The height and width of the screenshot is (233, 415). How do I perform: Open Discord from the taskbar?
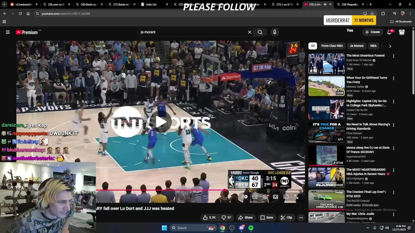tap(242, 228)
